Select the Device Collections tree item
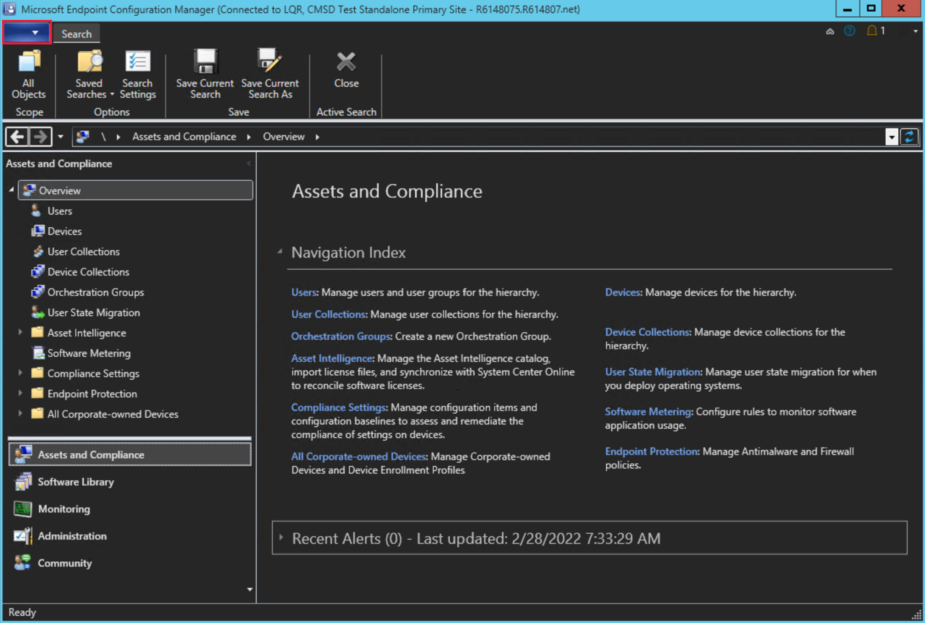The image size is (925, 623). click(x=88, y=271)
